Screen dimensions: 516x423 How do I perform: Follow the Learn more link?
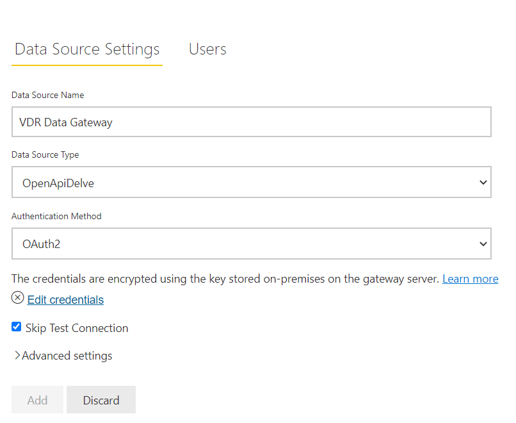pos(471,279)
